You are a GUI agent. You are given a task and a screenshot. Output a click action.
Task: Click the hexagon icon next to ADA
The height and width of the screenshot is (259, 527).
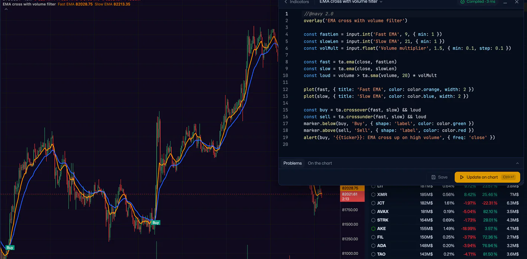(x=373, y=245)
